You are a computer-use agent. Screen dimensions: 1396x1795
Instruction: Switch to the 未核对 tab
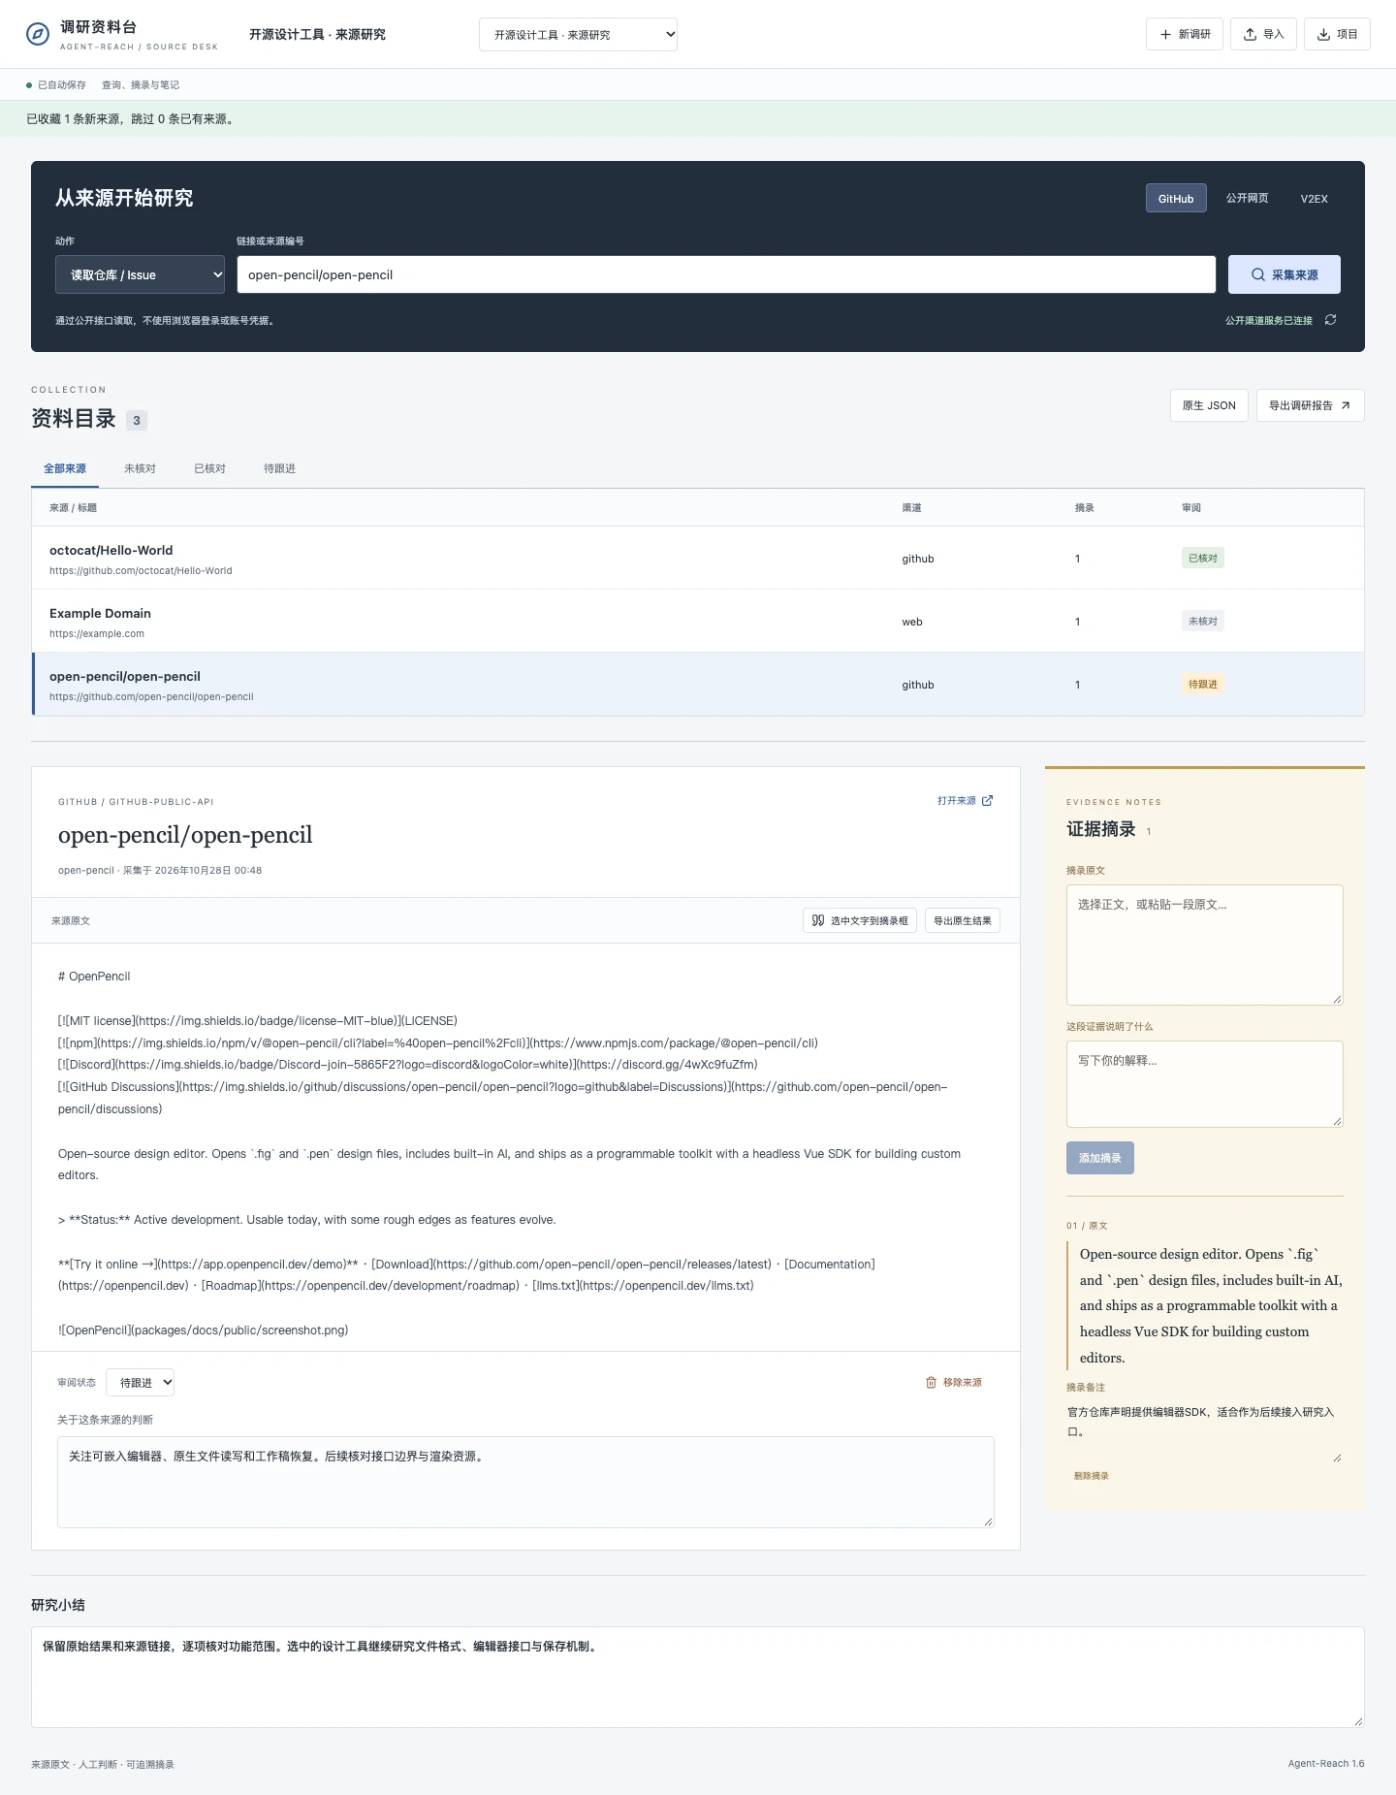(x=140, y=468)
